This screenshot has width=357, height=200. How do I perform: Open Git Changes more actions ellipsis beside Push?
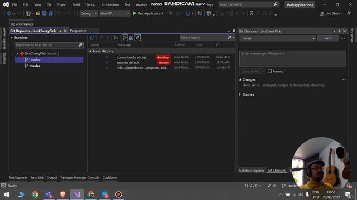[343, 38]
